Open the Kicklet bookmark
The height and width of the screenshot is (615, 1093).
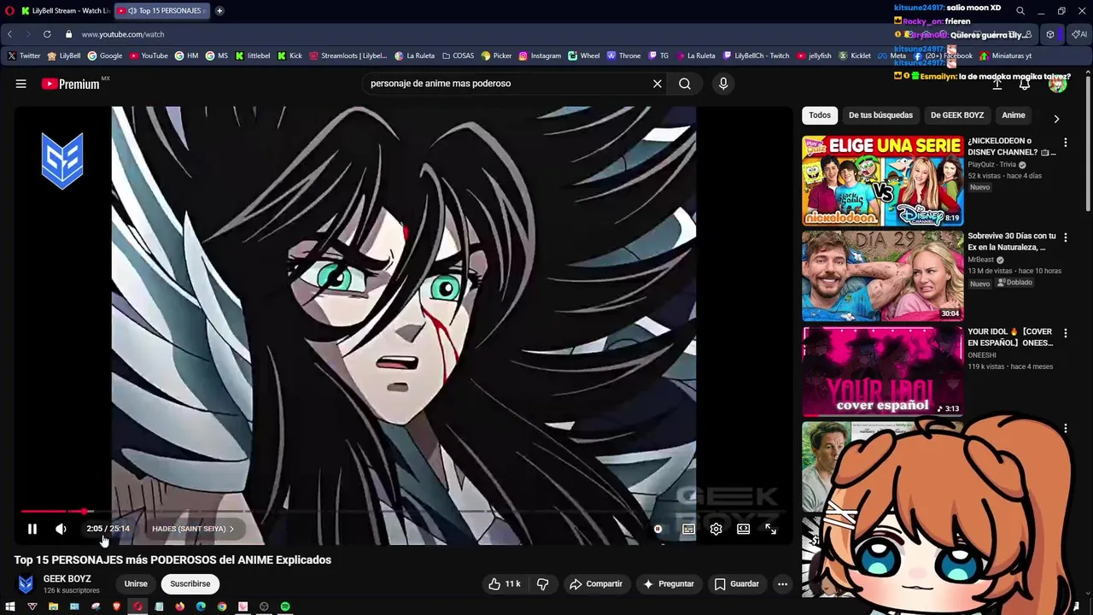pos(855,56)
